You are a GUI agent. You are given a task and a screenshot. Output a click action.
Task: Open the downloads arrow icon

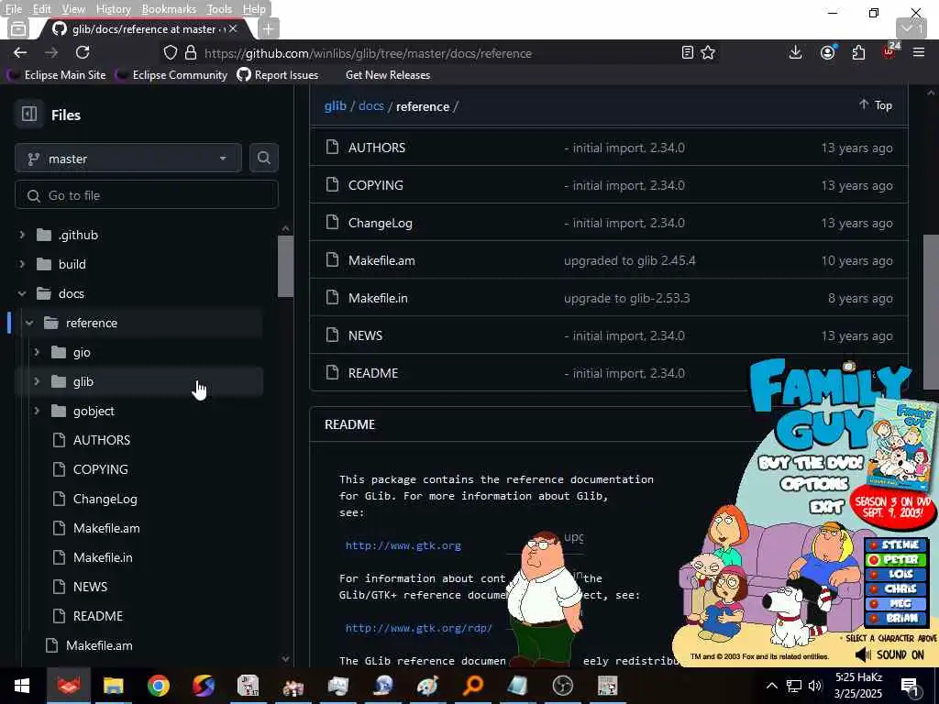[x=795, y=52]
